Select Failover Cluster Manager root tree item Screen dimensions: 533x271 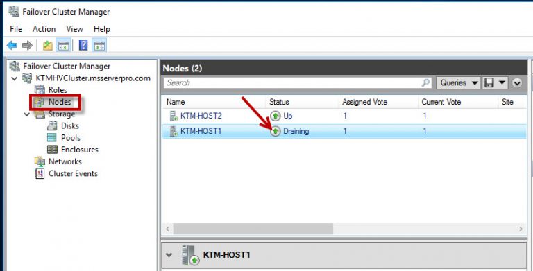pyautogui.click(x=67, y=66)
